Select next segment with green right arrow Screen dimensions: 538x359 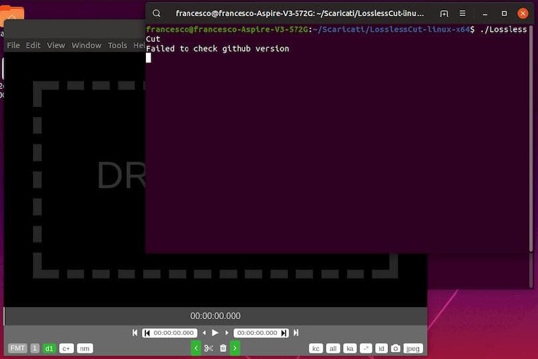pos(235,348)
